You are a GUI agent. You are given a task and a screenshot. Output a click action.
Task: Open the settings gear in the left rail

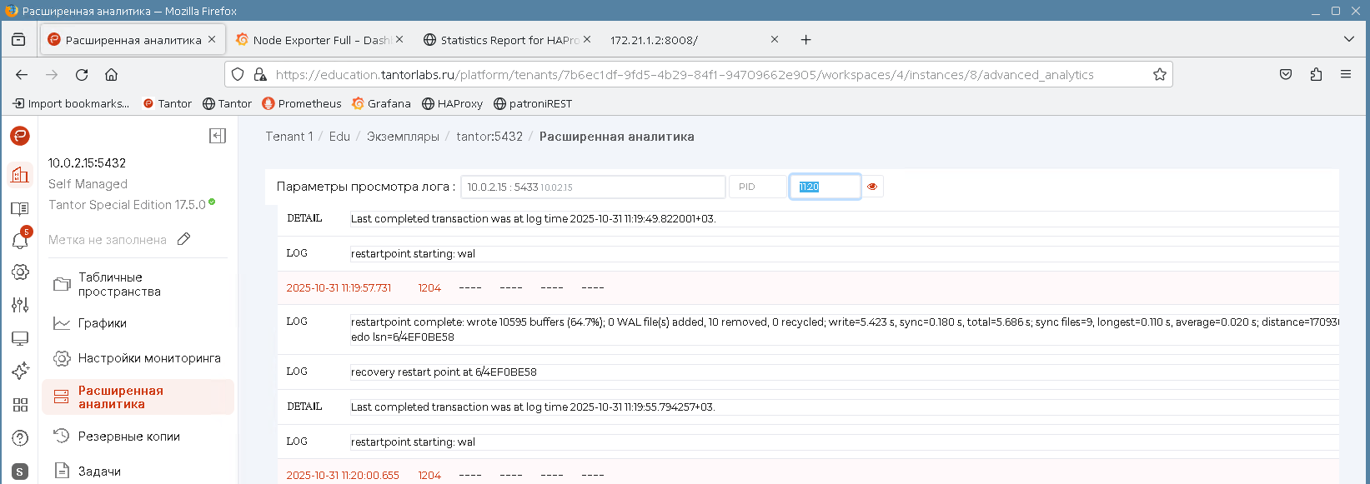coord(20,272)
